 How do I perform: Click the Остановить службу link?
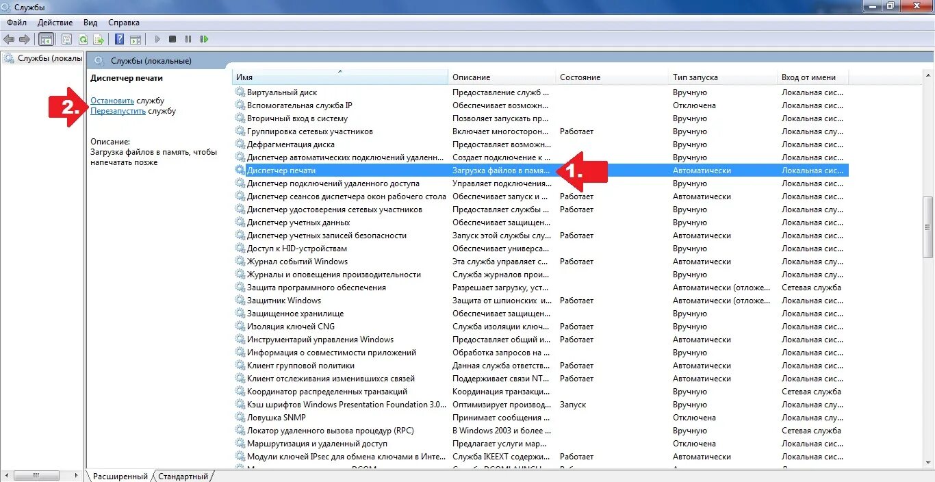pos(112,101)
